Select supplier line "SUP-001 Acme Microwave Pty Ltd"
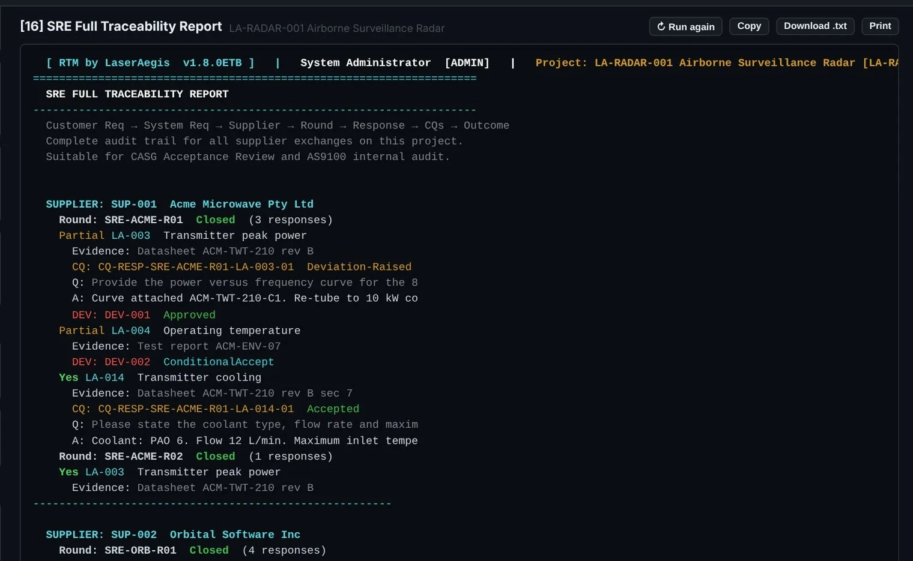Screen dimensions: 913x561 tap(180, 205)
